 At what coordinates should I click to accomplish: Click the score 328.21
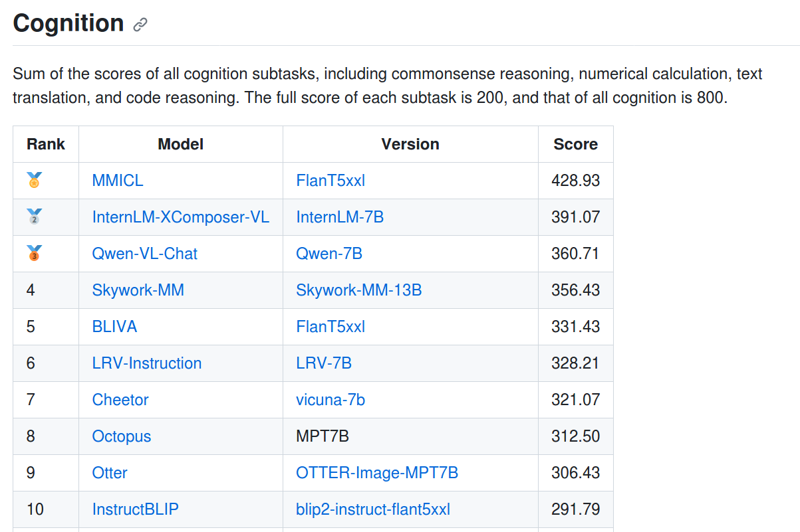click(576, 363)
